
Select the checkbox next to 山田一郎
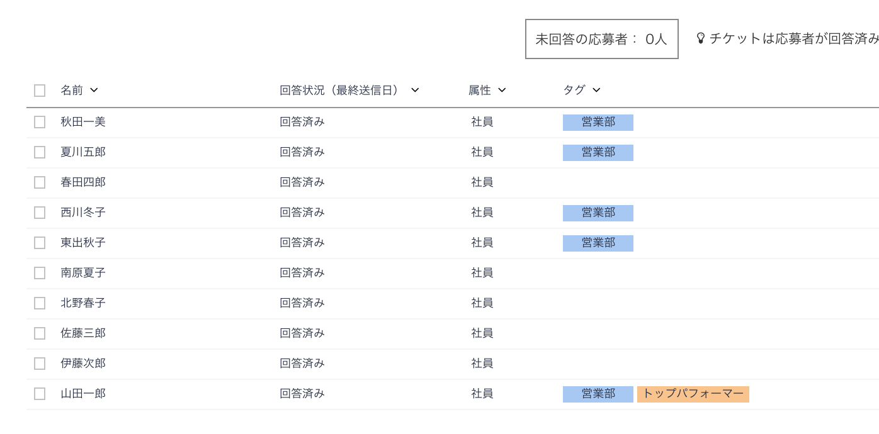pyautogui.click(x=40, y=394)
